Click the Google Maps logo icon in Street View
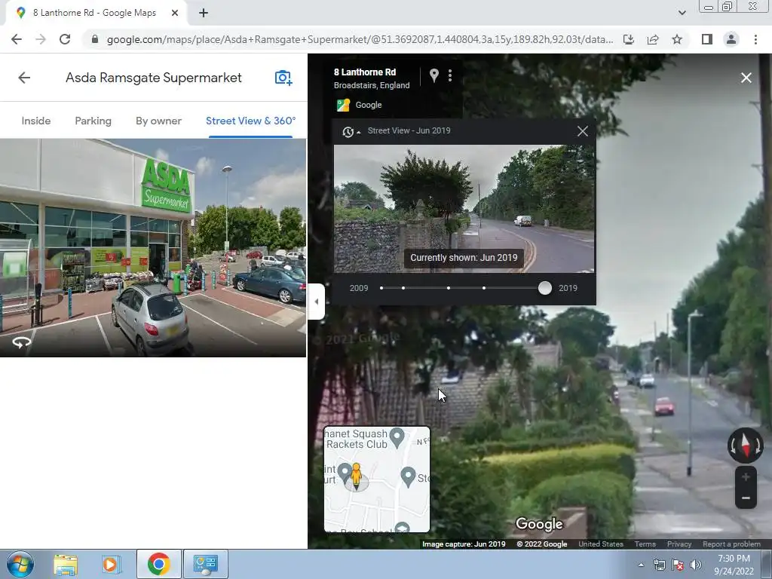This screenshot has height=579, width=772. (343, 105)
